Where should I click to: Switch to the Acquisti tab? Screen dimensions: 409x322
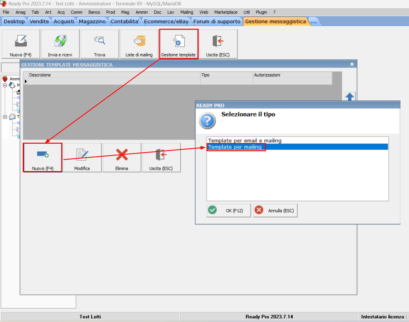coord(64,21)
